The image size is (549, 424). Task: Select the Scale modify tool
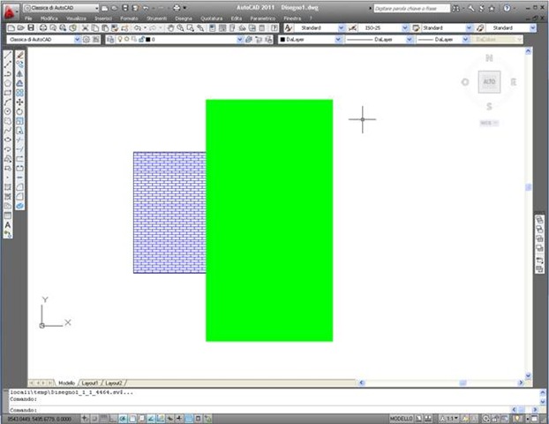19,121
